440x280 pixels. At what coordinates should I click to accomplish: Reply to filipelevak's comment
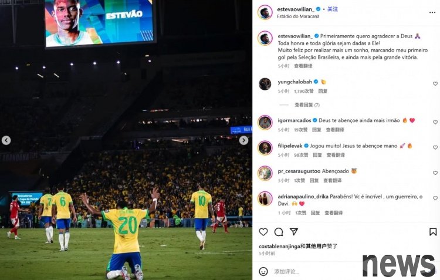pyautogui.click(x=317, y=155)
